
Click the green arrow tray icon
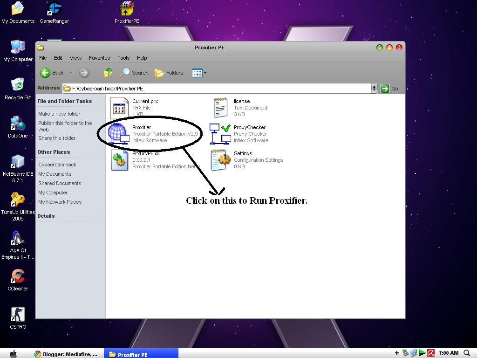click(422, 353)
